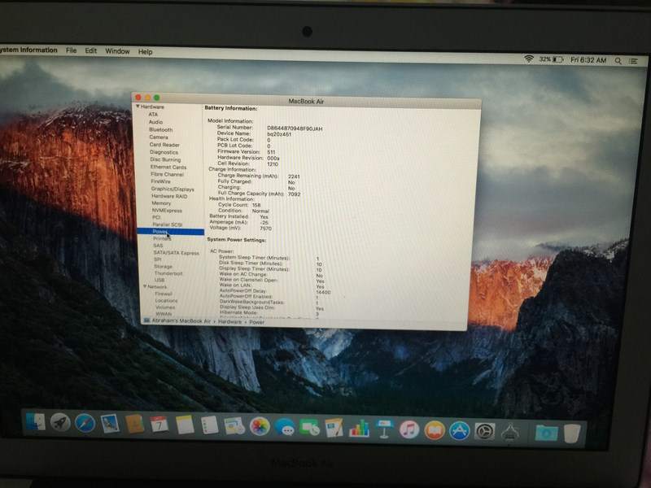The width and height of the screenshot is (651, 488).
Task: Launch Numbers from the Dock
Action: click(360, 429)
